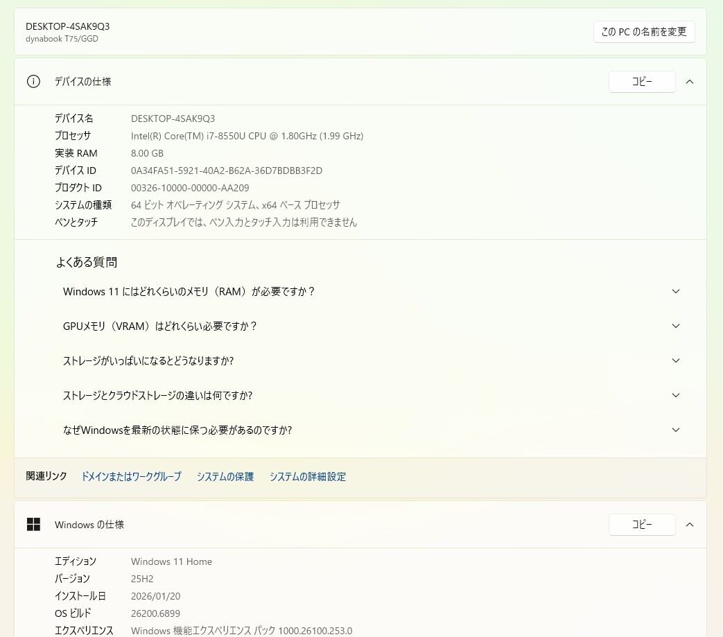
Task: Select the version value 25H2
Action: click(142, 579)
